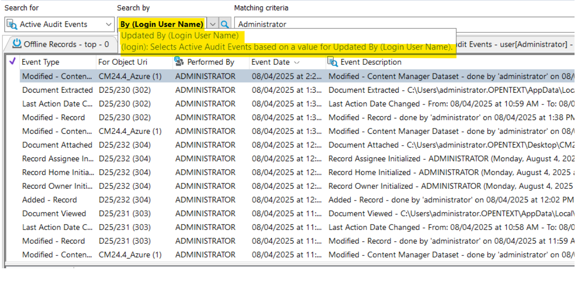Open the Search for Active Audit Events dropdown

click(59, 25)
